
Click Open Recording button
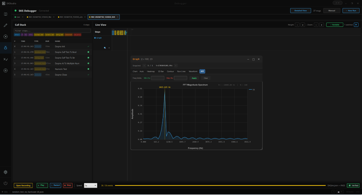23,185
